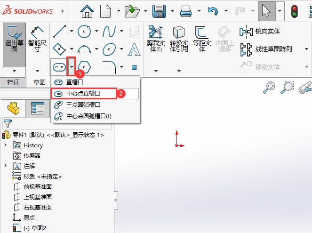
Task: Select the Polygon sketch tool
Action: point(84,67)
